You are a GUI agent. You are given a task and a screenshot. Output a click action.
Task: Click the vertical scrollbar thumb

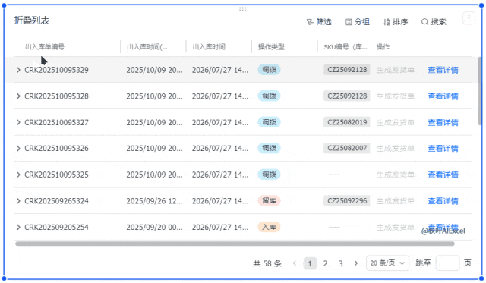[x=480, y=91]
